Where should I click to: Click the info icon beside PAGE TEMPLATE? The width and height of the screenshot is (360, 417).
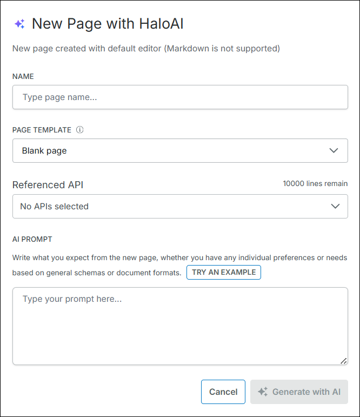point(80,130)
